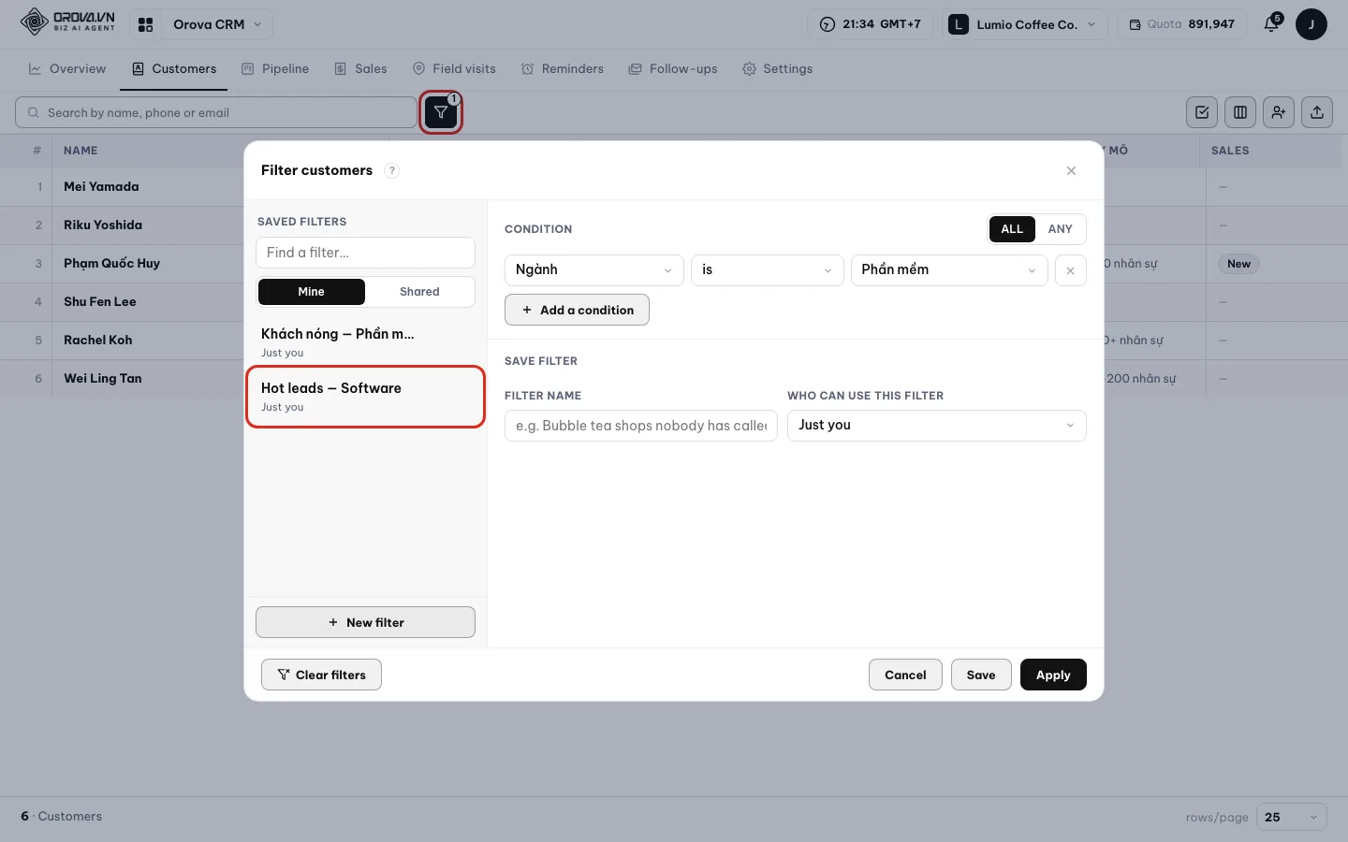Switch saved filters to Mine
This screenshot has height=842, width=1348.
(311, 292)
